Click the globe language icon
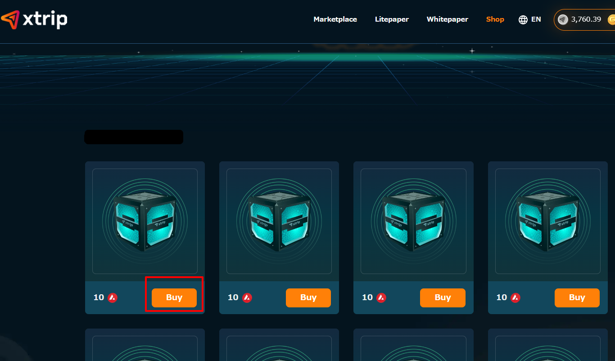The image size is (615, 361). point(523,20)
